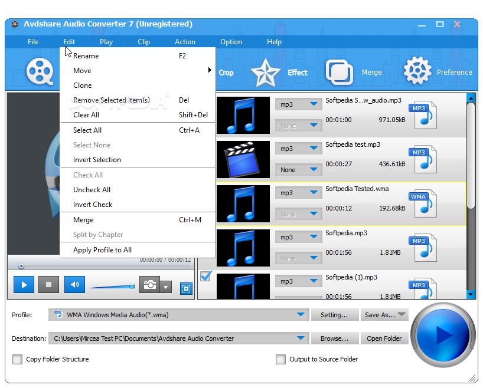Open None subtitle dropdown for Softpedia test.mp3

pos(299,170)
